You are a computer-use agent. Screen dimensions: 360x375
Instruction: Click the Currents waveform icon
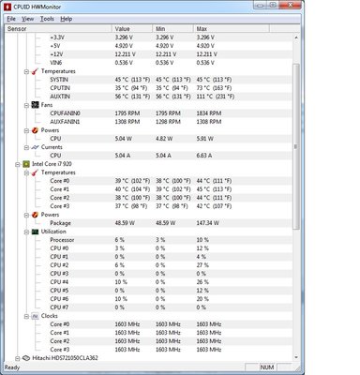(35, 147)
